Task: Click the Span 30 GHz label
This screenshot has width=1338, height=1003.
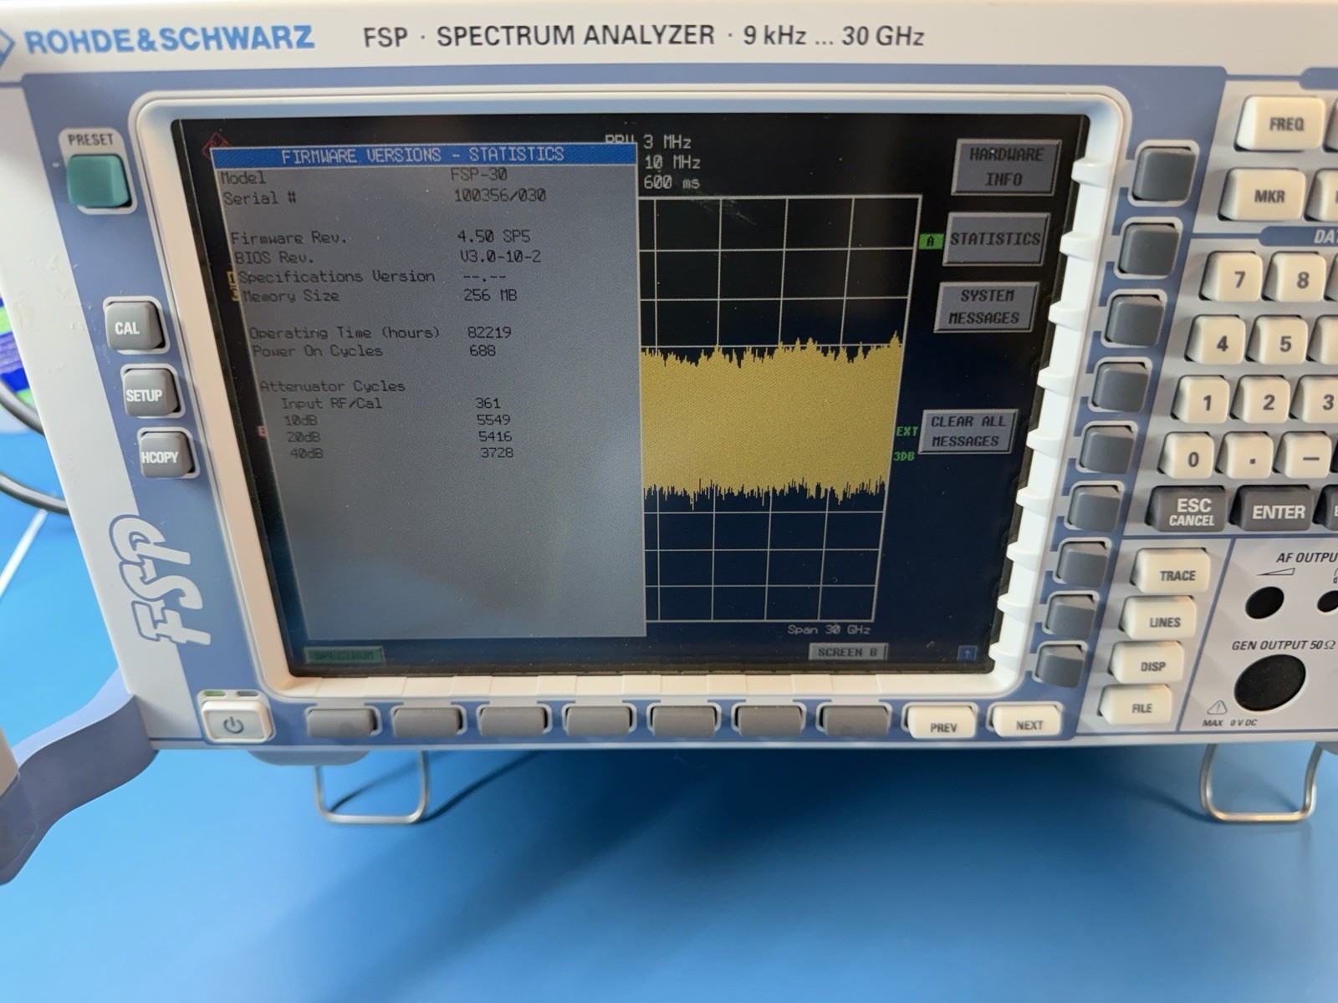Action: click(x=828, y=629)
